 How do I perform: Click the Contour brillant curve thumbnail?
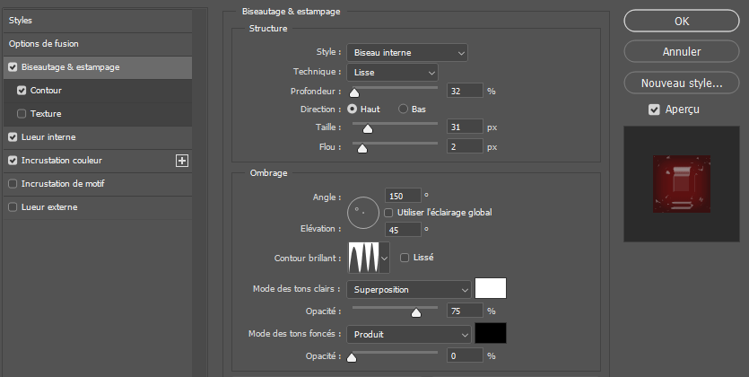[363, 259]
